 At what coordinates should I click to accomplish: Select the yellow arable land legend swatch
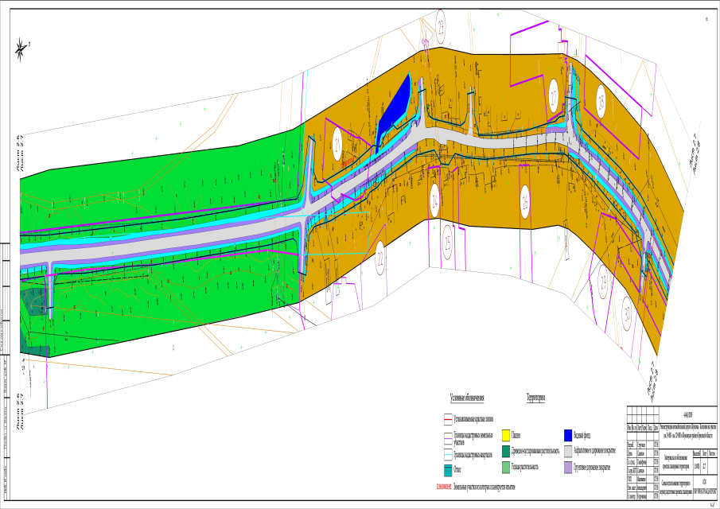click(505, 435)
